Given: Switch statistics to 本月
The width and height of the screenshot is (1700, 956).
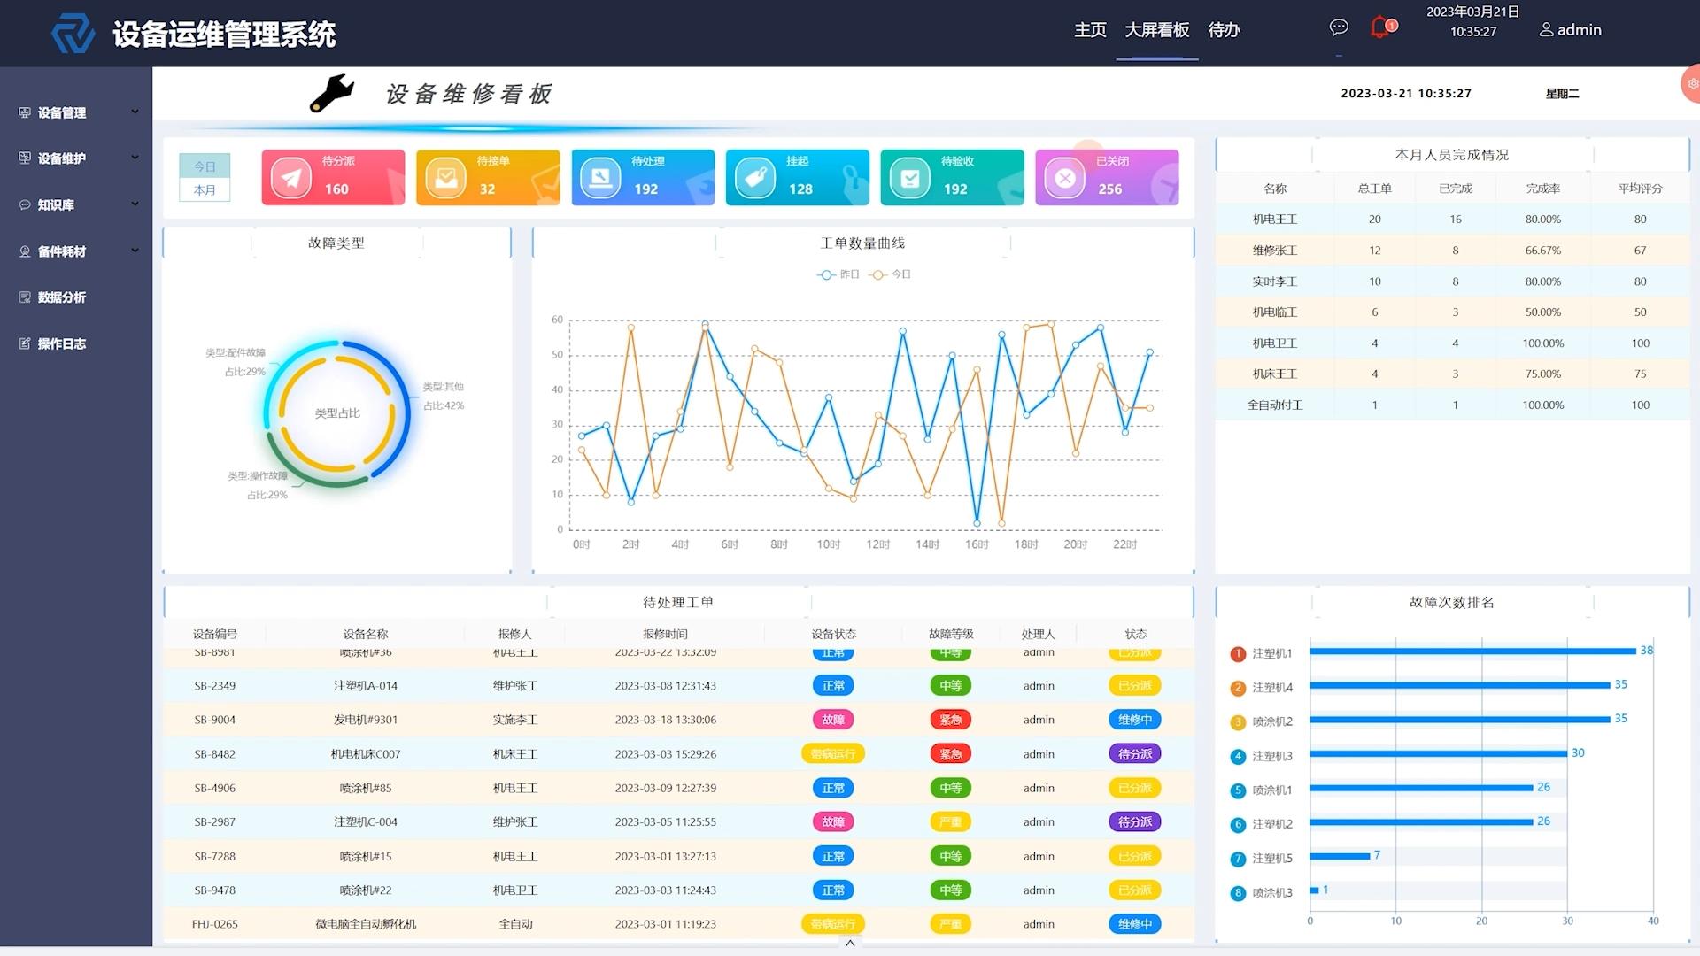Looking at the screenshot, I should (205, 189).
